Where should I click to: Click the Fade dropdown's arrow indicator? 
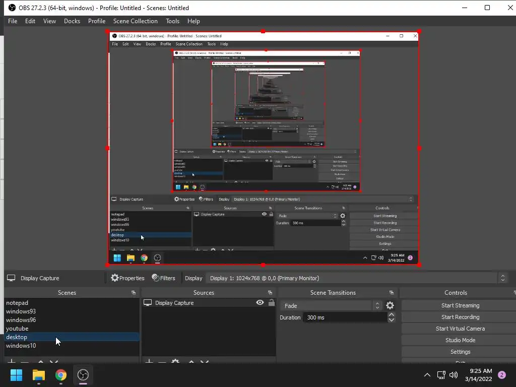coord(377,306)
